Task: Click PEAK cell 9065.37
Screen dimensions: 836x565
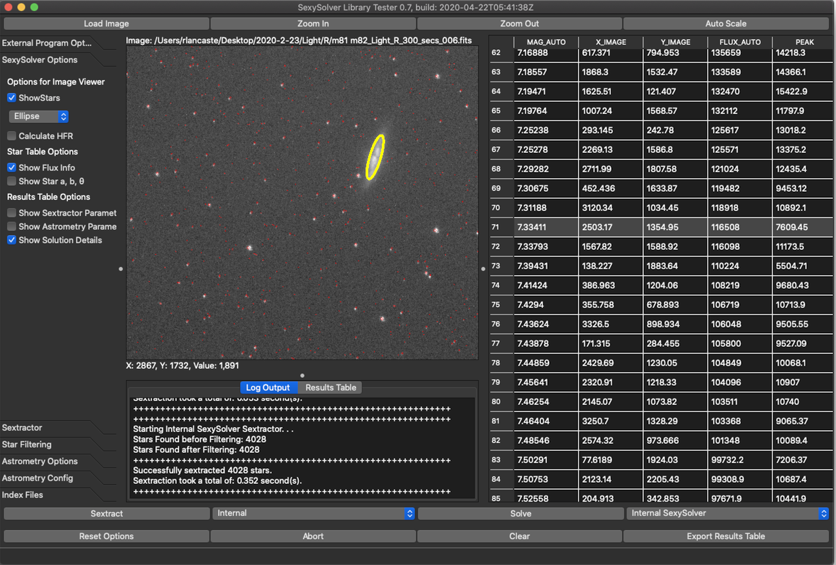Action: (x=803, y=421)
